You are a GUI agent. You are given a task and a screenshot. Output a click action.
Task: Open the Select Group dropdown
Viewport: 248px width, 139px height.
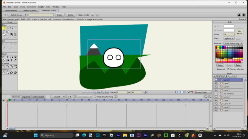coord(17,15)
